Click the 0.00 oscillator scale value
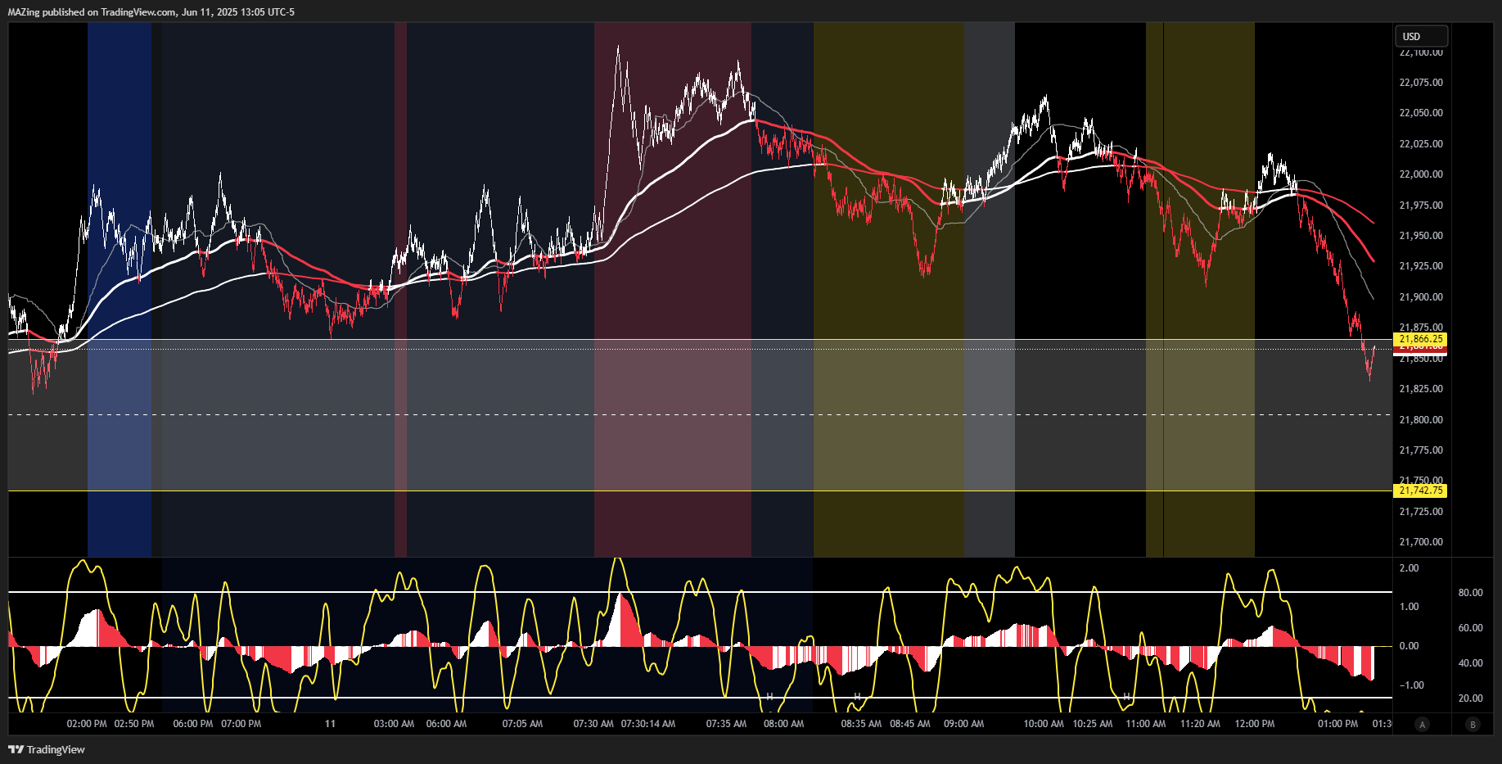 tap(1409, 646)
